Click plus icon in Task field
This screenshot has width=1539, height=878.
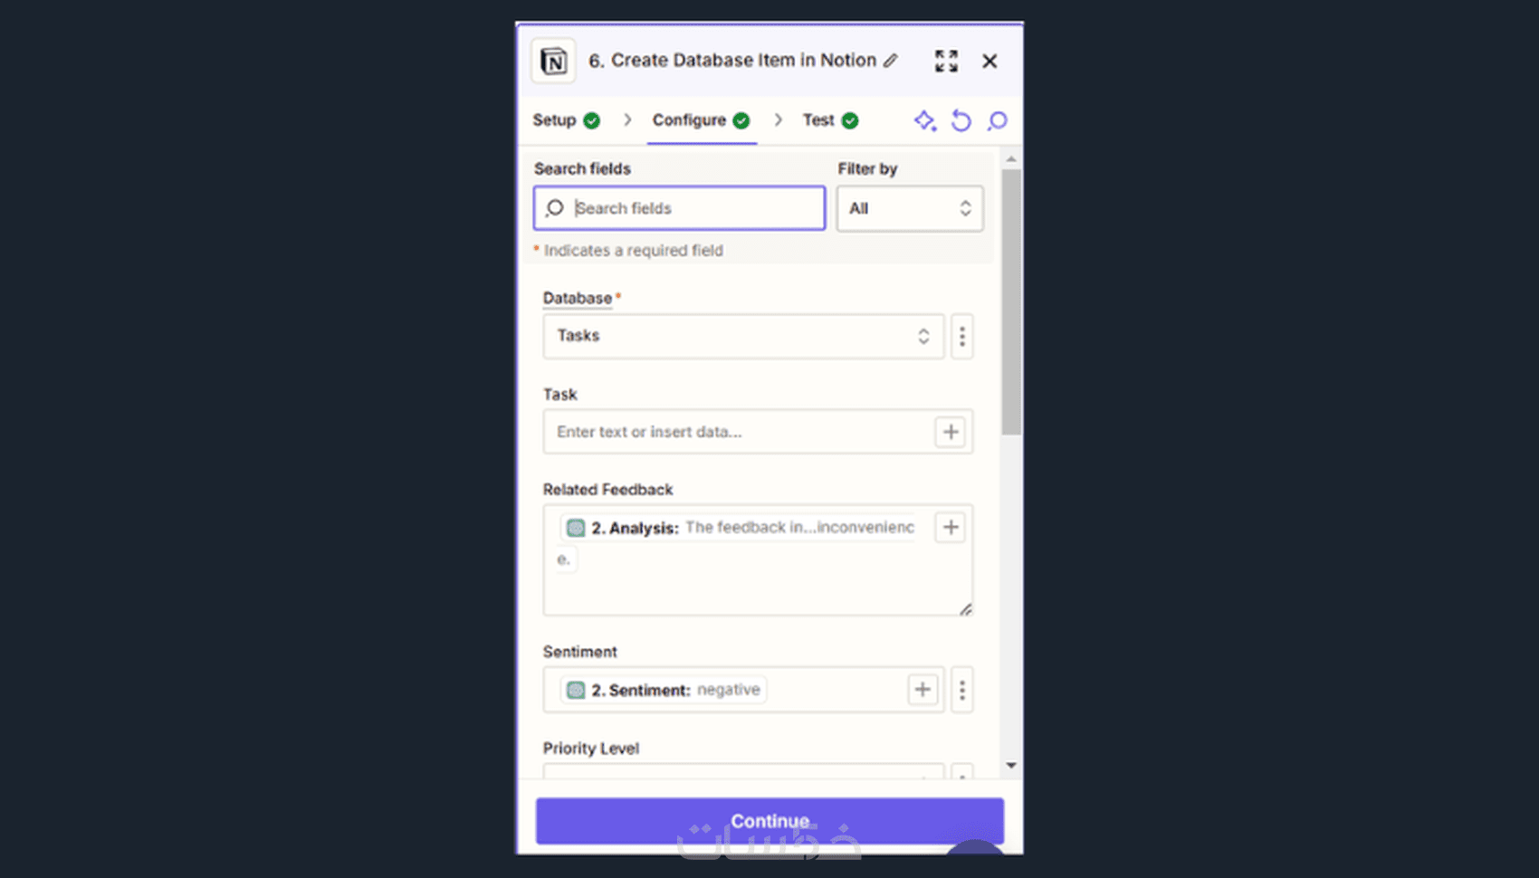coord(950,432)
